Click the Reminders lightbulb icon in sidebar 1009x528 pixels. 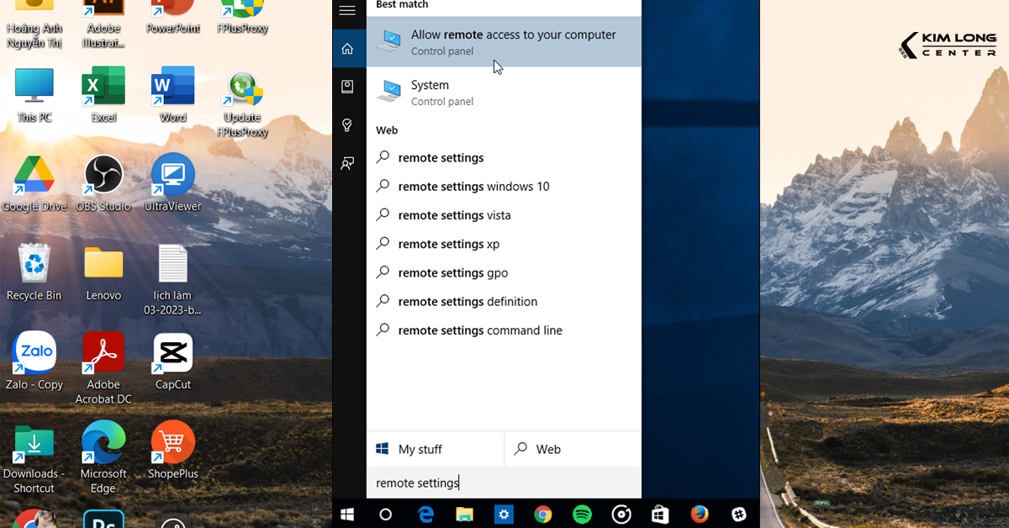[347, 124]
